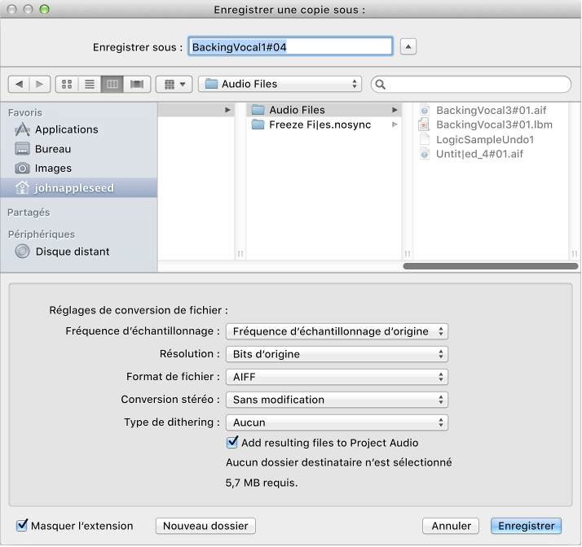The image size is (582, 547).
Task: Open Fréquence d'échantillonnage popup menu
Action: [x=337, y=331]
